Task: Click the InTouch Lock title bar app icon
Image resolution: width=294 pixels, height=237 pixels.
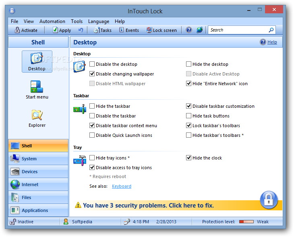Action: tap(12, 11)
